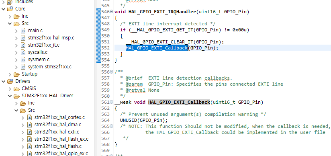The height and width of the screenshot is (156, 331).
Task: Select the Startup folder label
Action: click(30, 74)
